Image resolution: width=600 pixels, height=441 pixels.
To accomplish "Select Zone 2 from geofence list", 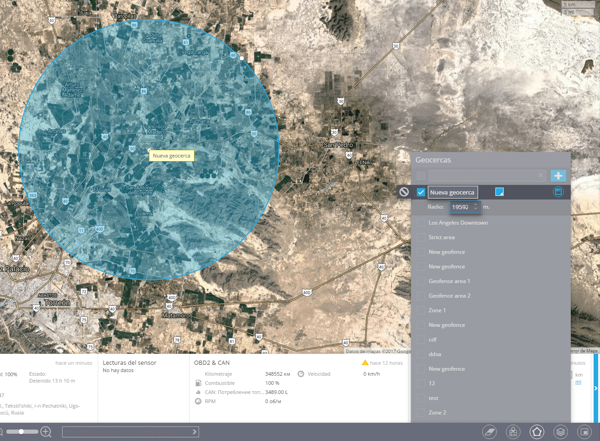I will coord(437,413).
